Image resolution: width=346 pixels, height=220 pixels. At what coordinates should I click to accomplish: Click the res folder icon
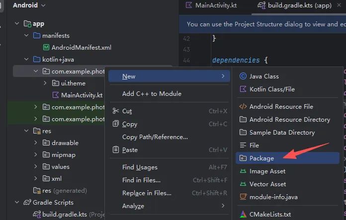pos(37,131)
